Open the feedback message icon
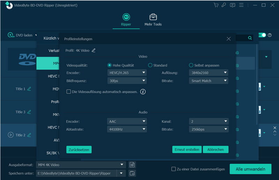Screen dimensions: 279x180 coord(232,5)
